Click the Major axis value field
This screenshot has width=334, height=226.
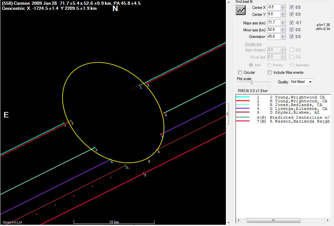click(x=274, y=23)
